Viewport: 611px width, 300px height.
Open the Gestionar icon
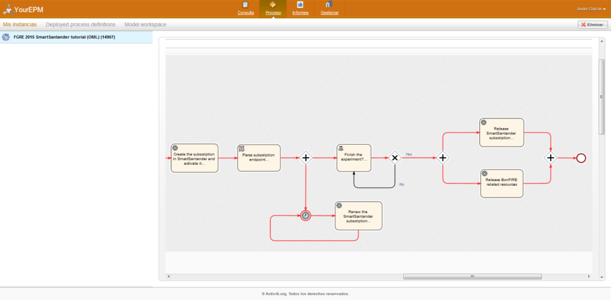pos(329,5)
